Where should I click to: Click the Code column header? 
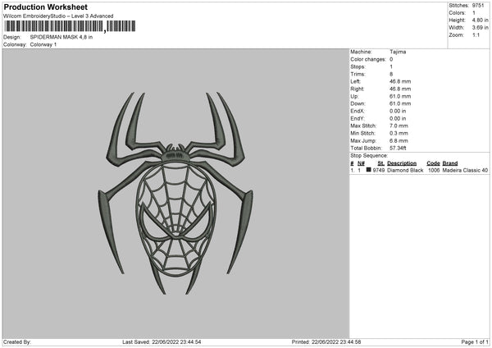pos(433,163)
